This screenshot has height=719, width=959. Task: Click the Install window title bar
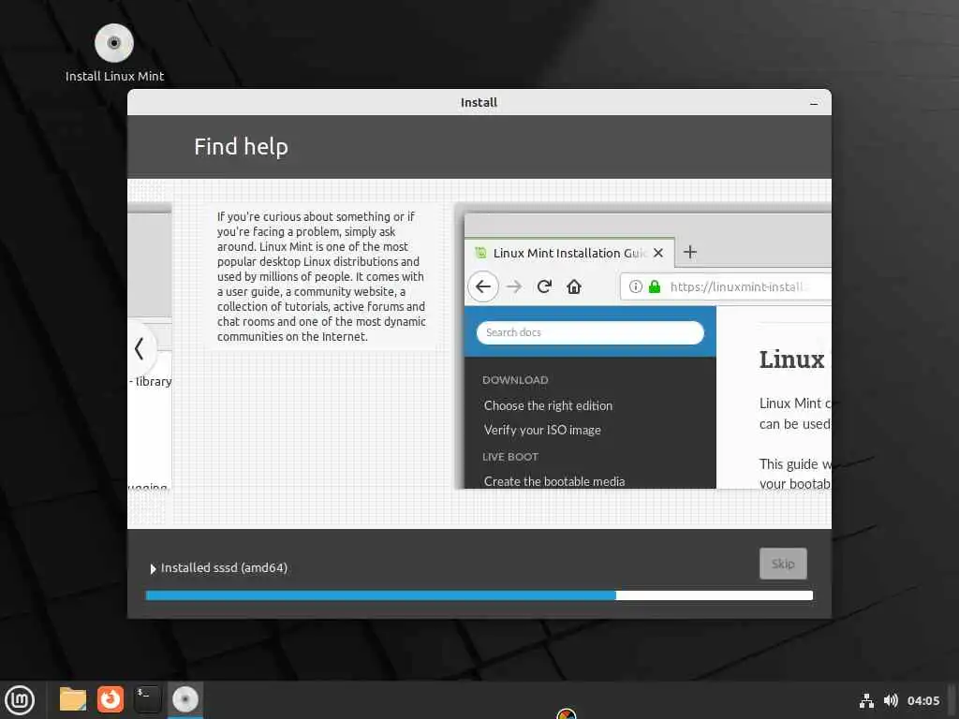(479, 103)
